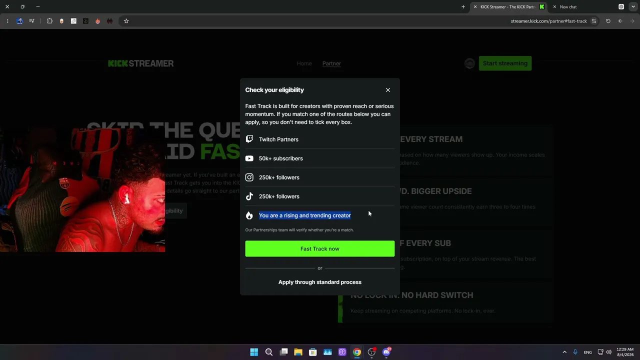Click the ChatGPT icon in the tab strip
This screenshot has width=640, height=360.
[621, 7]
